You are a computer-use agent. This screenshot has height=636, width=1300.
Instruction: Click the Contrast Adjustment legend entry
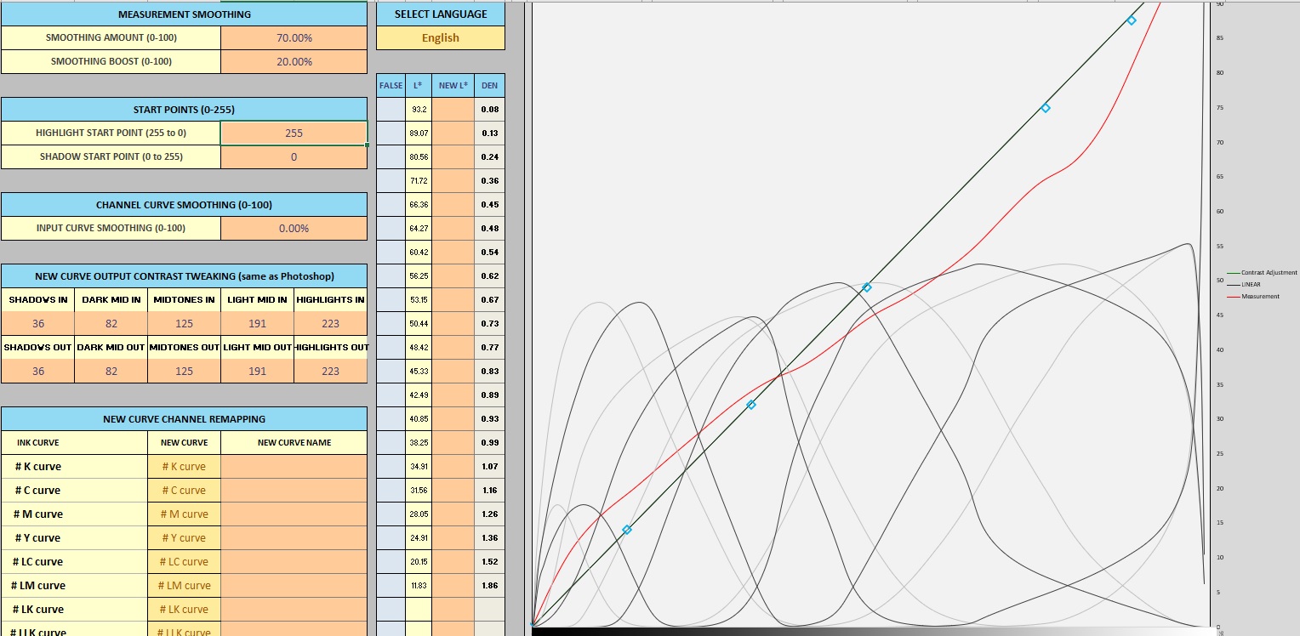(1268, 273)
